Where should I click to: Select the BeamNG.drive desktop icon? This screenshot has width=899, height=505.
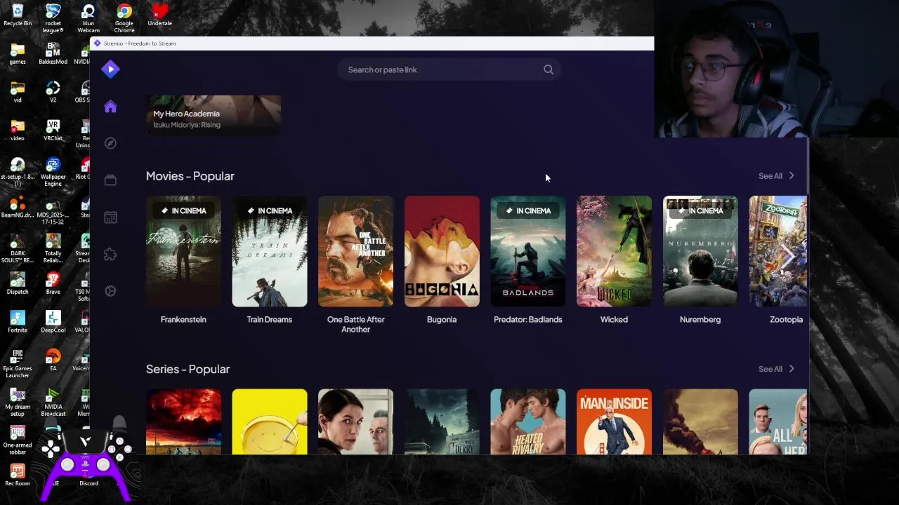[18, 207]
